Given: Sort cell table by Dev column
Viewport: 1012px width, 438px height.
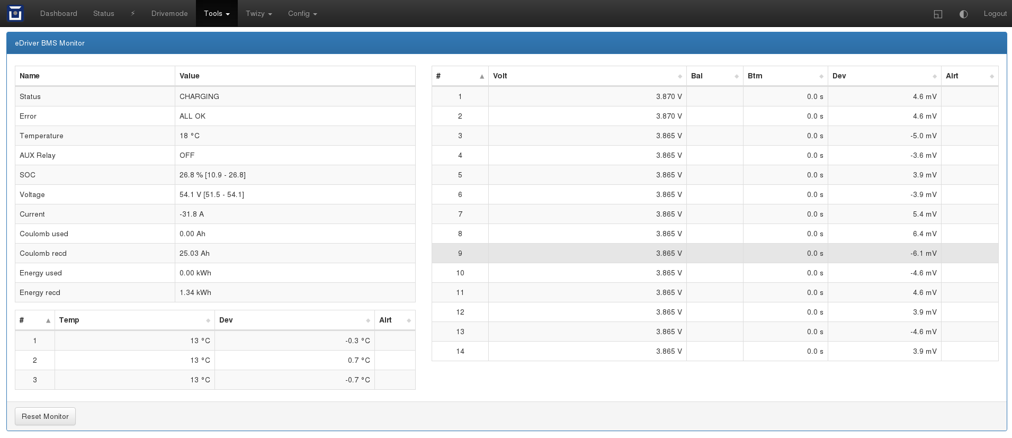Looking at the screenshot, I should tap(884, 76).
